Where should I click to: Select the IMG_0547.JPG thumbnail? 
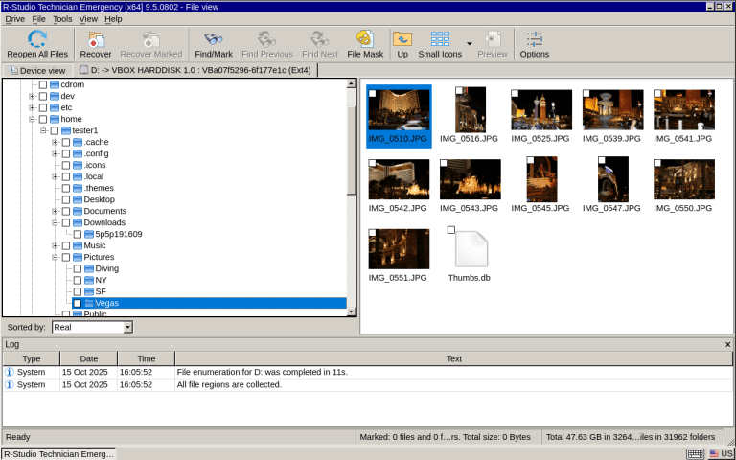tap(613, 179)
